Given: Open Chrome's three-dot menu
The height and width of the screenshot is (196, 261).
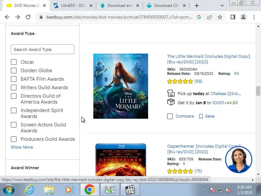Looking at the screenshot, I should click(x=254, y=17).
